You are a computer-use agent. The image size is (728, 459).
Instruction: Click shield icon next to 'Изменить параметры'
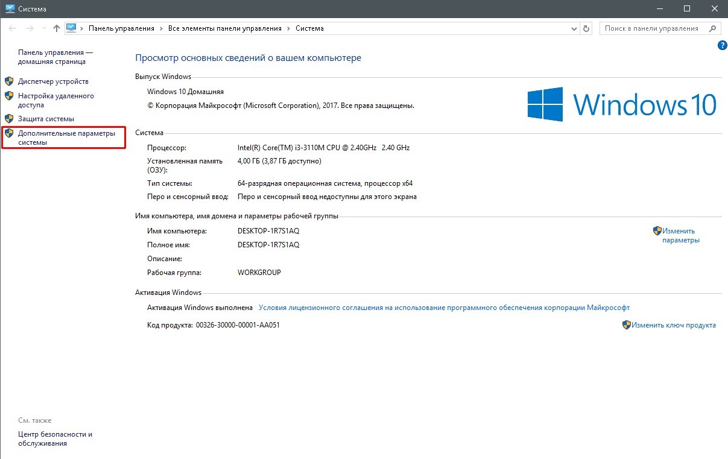[657, 230]
